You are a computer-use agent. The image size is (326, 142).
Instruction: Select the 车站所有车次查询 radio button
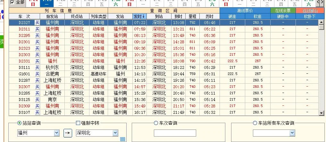point(255,123)
